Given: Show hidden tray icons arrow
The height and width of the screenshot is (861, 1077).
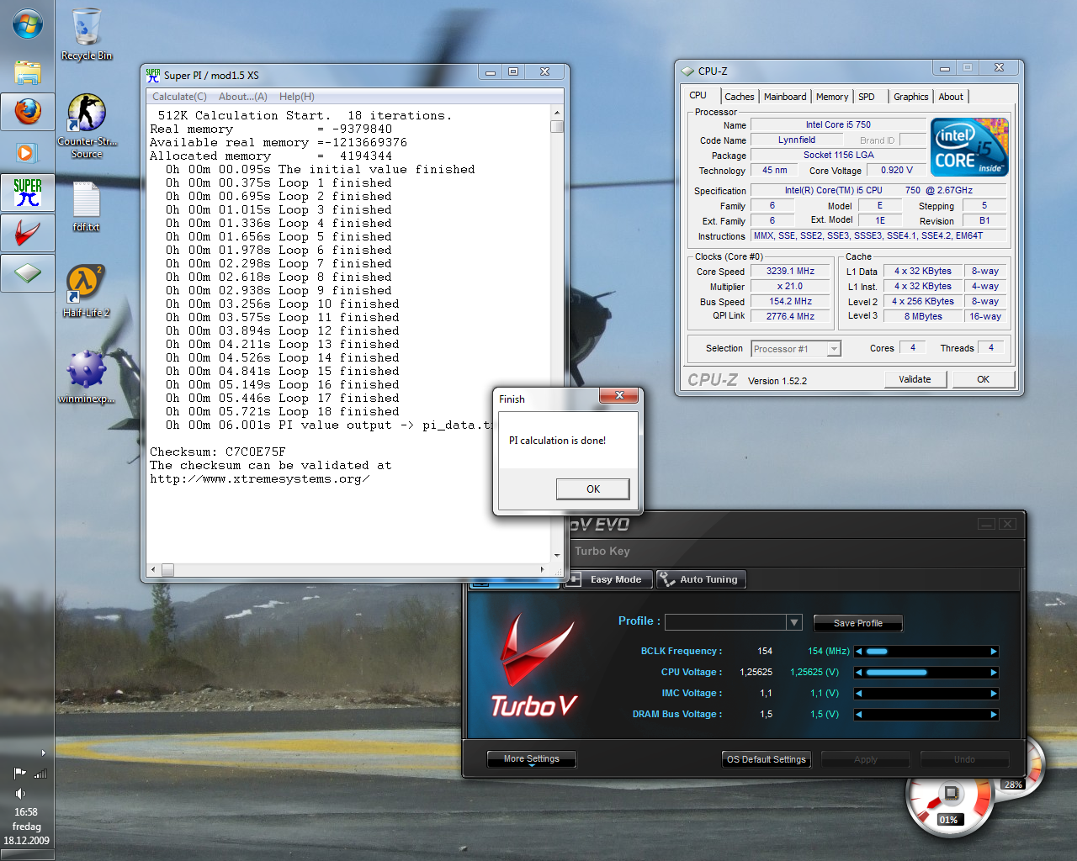Looking at the screenshot, I should click(x=44, y=753).
